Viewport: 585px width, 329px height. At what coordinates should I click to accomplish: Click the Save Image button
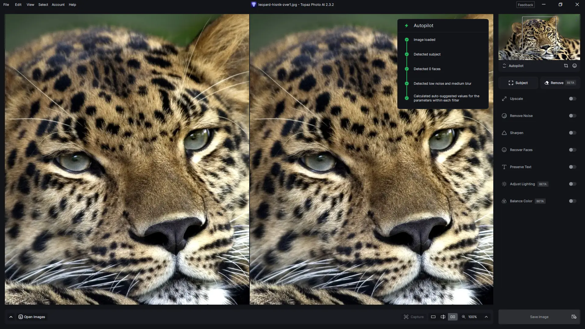coord(539,317)
